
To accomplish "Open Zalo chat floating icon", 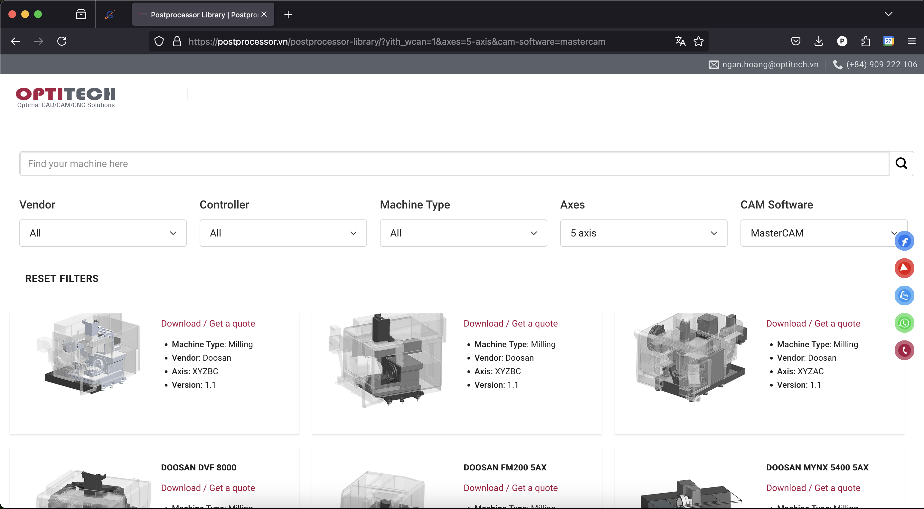I will 904,296.
